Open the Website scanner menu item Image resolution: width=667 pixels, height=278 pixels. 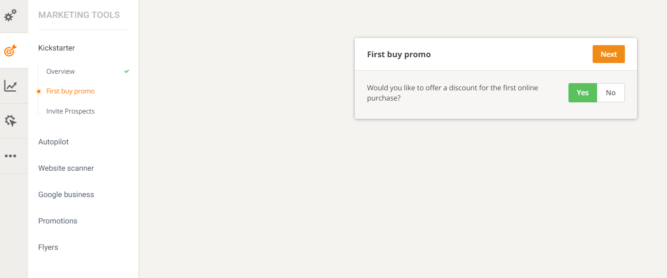point(66,168)
